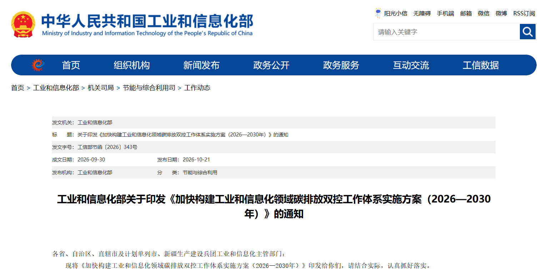Open 互动交流 navigation item
Viewport: 542px width, 275px height.
click(x=411, y=65)
